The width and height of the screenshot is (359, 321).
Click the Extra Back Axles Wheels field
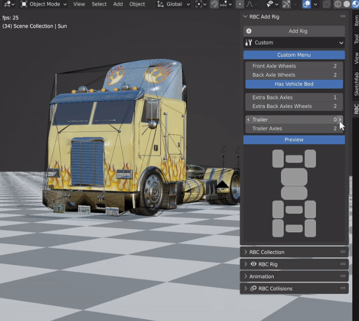(294, 106)
